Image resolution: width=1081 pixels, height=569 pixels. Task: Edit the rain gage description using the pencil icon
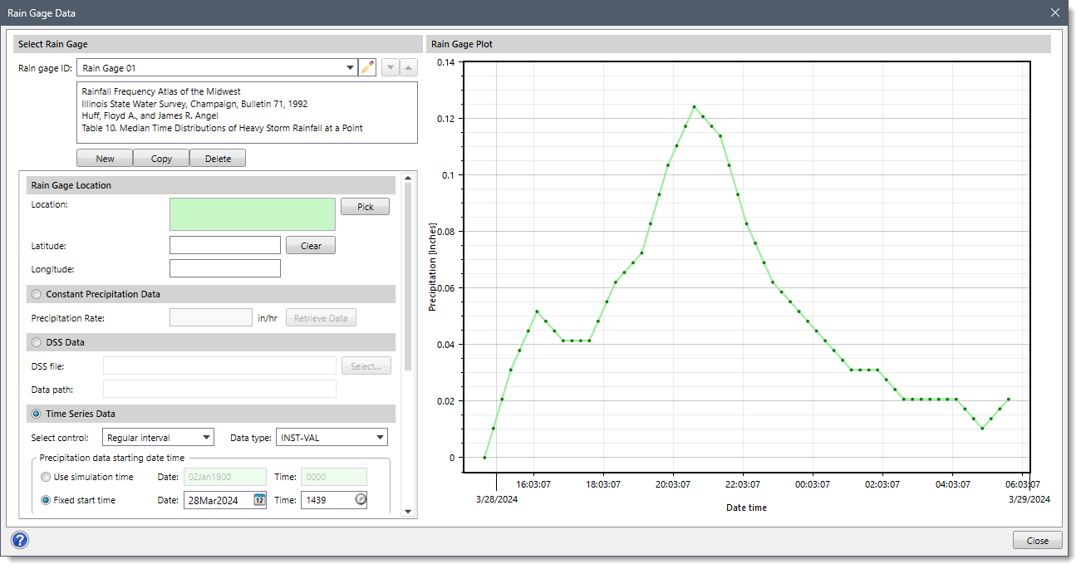click(x=367, y=66)
